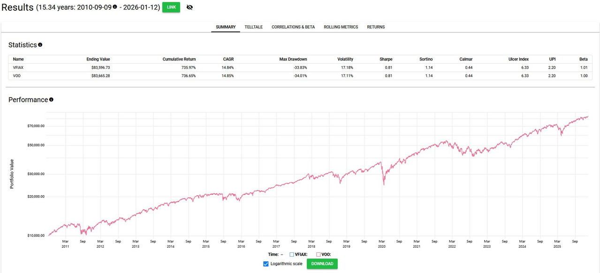Open the info icon next to Performance

[51, 99]
